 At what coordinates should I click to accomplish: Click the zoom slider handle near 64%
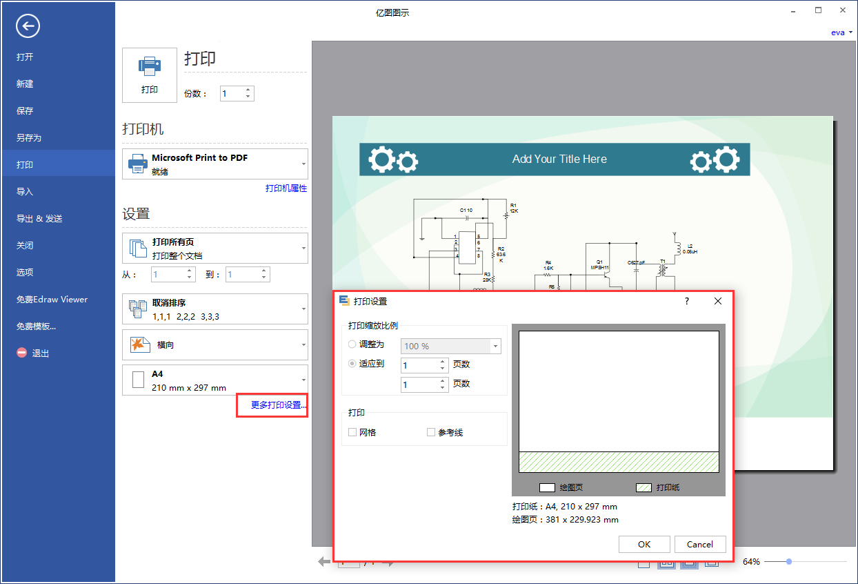788,562
